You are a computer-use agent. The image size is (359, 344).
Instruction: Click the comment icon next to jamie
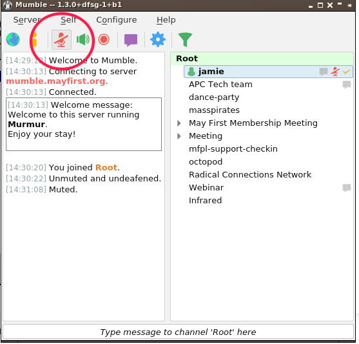point(324,72)
